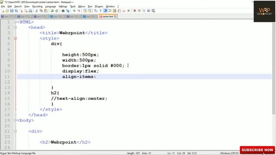Click the Open file toolbar icon
The height and width of the screenshot is (155, 276).
[7, 11]
